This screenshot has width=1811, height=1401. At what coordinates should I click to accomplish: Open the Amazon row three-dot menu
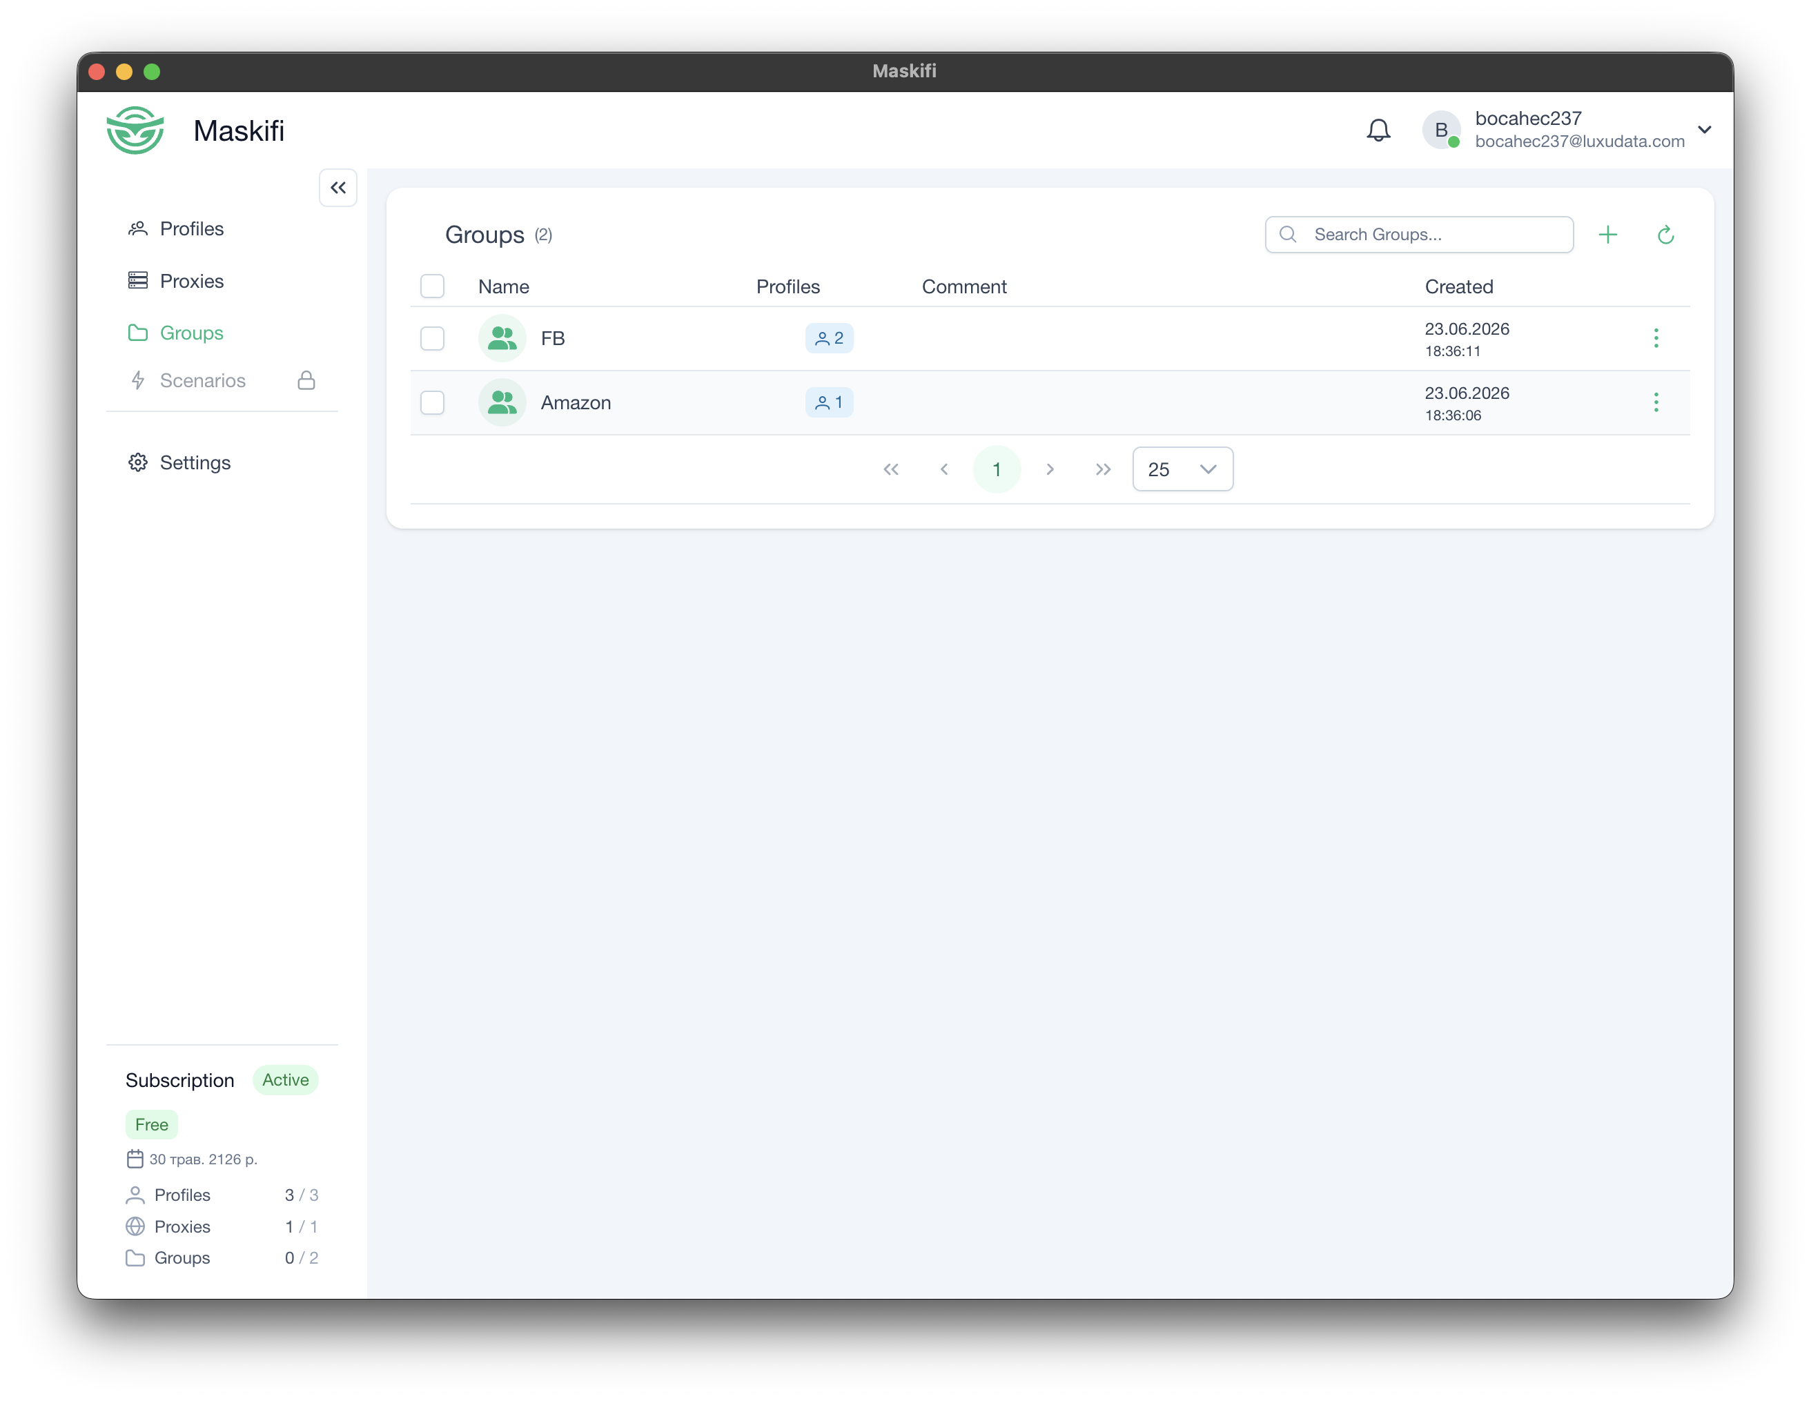click(1656, 403)
